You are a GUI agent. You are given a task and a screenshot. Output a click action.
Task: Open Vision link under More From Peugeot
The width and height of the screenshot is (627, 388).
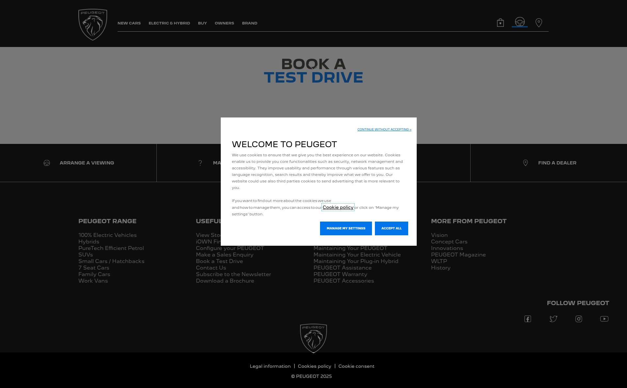tap(439, 235)
